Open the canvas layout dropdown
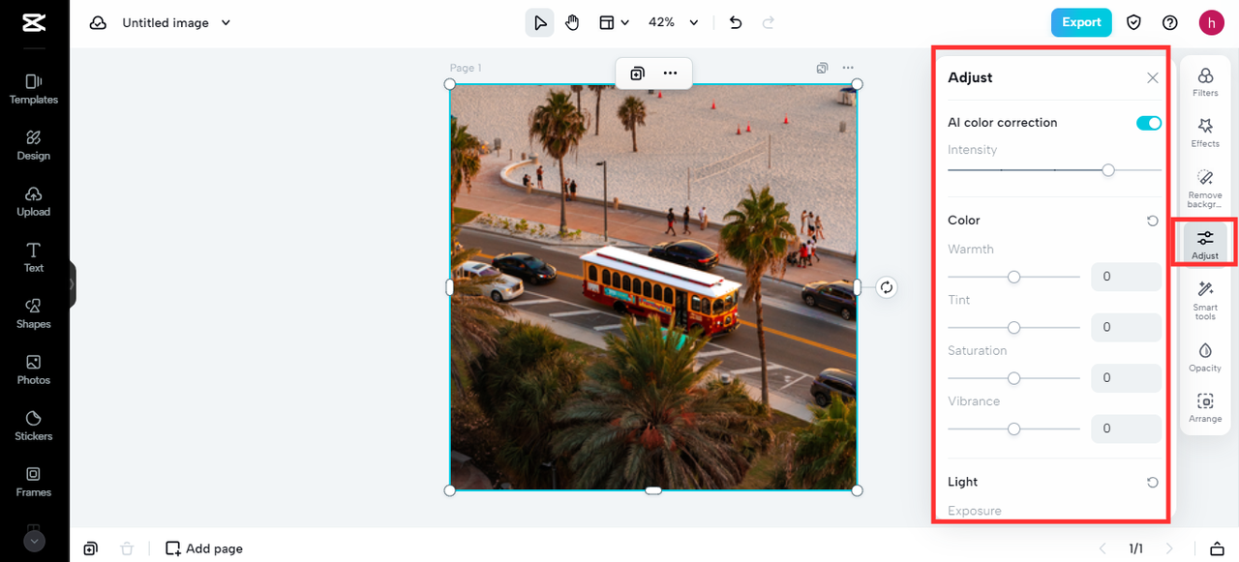Screen dimensions: 1239x562 pos(614,22)
